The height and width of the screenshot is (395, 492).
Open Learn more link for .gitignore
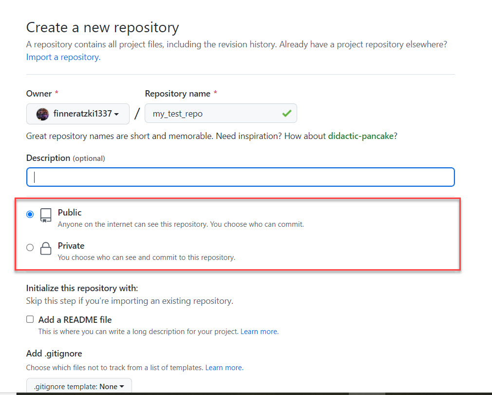coord(224,367)
